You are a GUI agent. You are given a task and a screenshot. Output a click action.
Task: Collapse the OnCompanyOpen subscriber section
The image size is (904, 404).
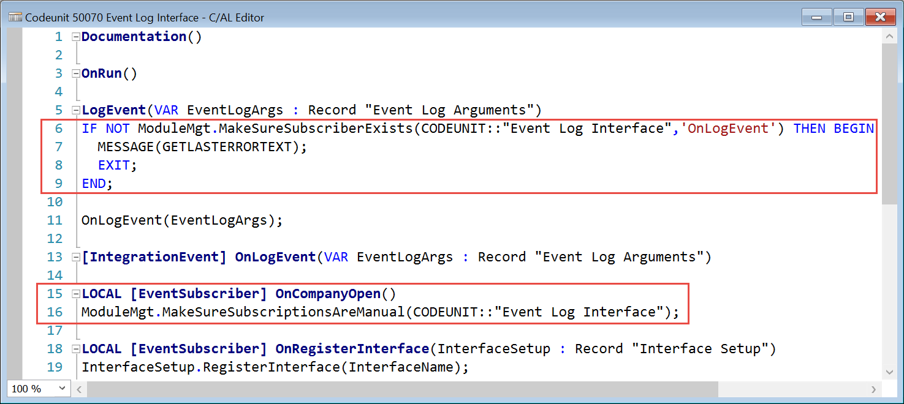(x=76, y=294)
